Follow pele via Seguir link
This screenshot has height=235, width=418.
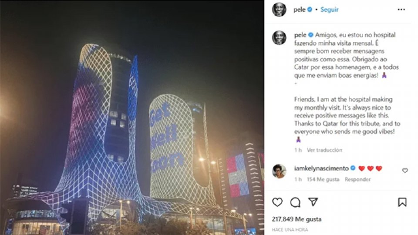(x=329, y=10)
